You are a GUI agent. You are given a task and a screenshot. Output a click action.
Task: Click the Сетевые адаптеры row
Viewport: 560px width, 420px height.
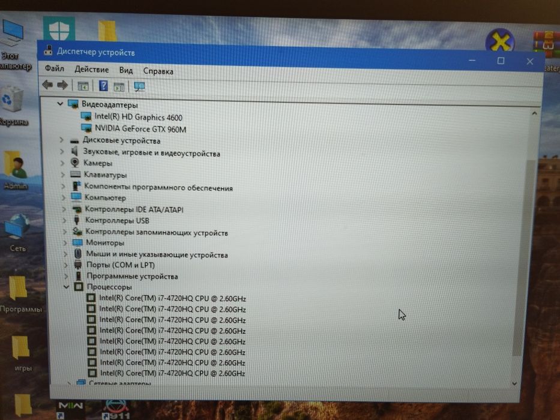[x=119, y=383]
